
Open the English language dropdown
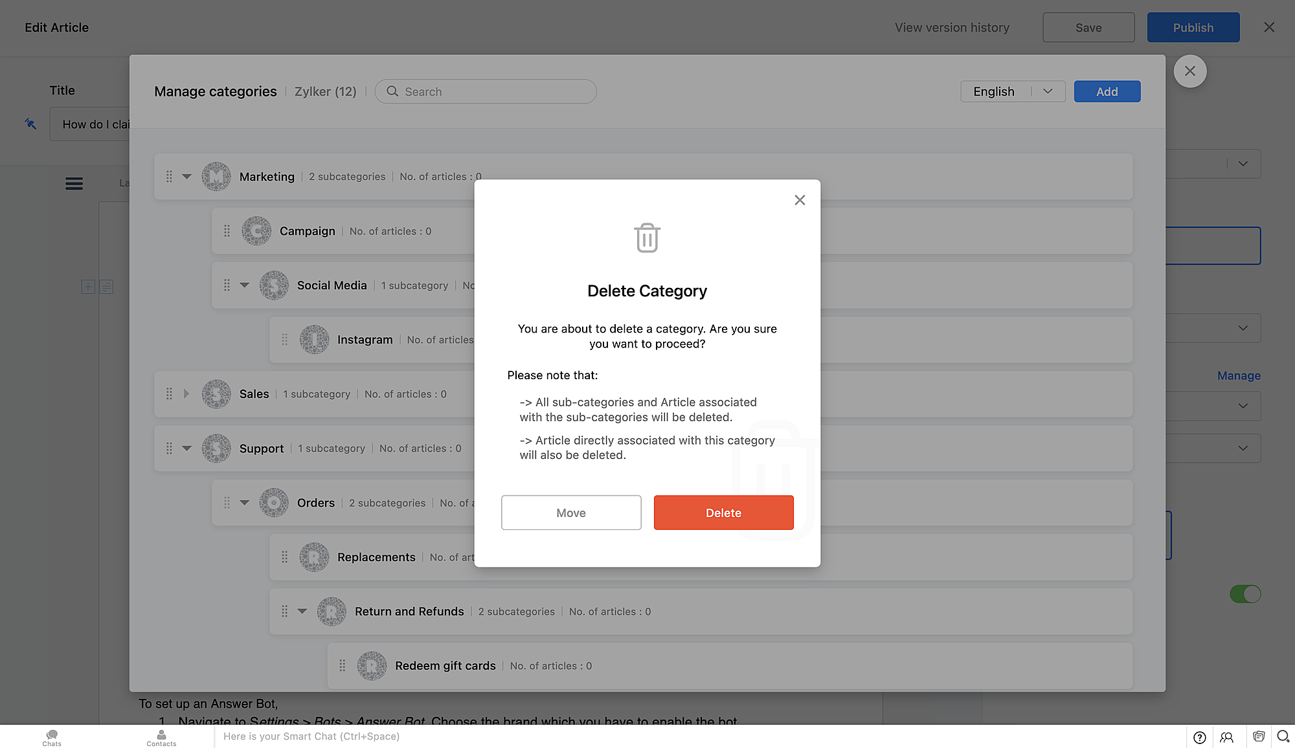[1013, 92]
